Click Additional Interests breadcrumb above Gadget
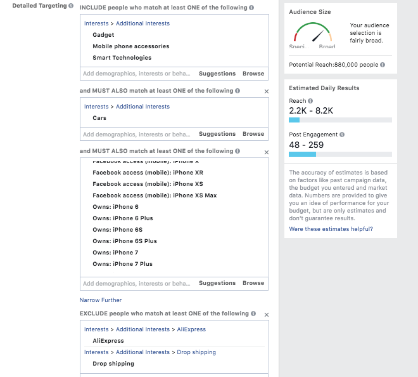 (x=142, y=23)
